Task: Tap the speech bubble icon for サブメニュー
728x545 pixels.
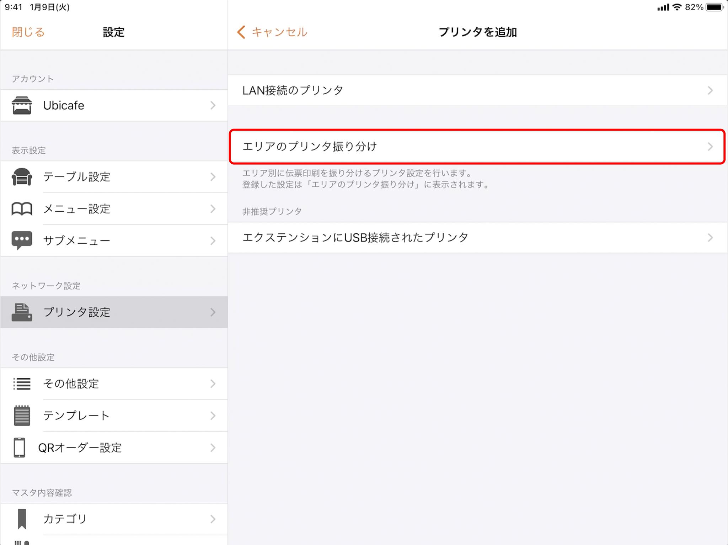Action: tap(22, 241)
